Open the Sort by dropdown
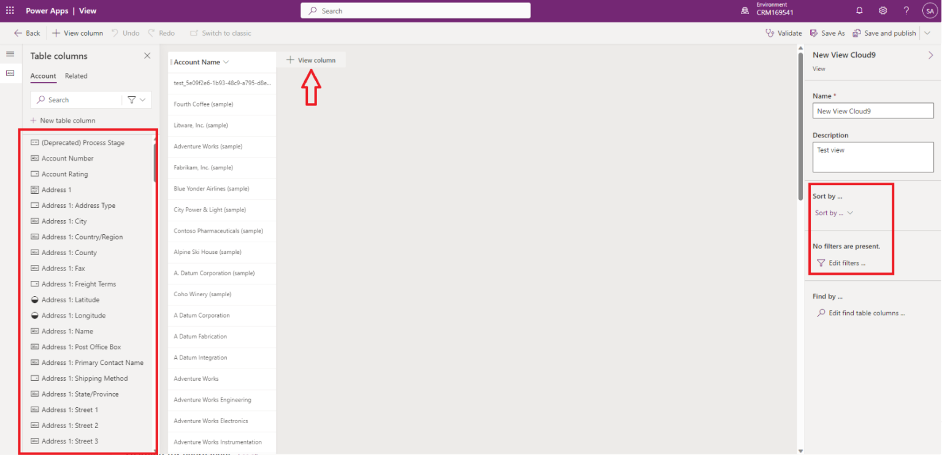Viewport: 942px width, 455px height. 834,213
